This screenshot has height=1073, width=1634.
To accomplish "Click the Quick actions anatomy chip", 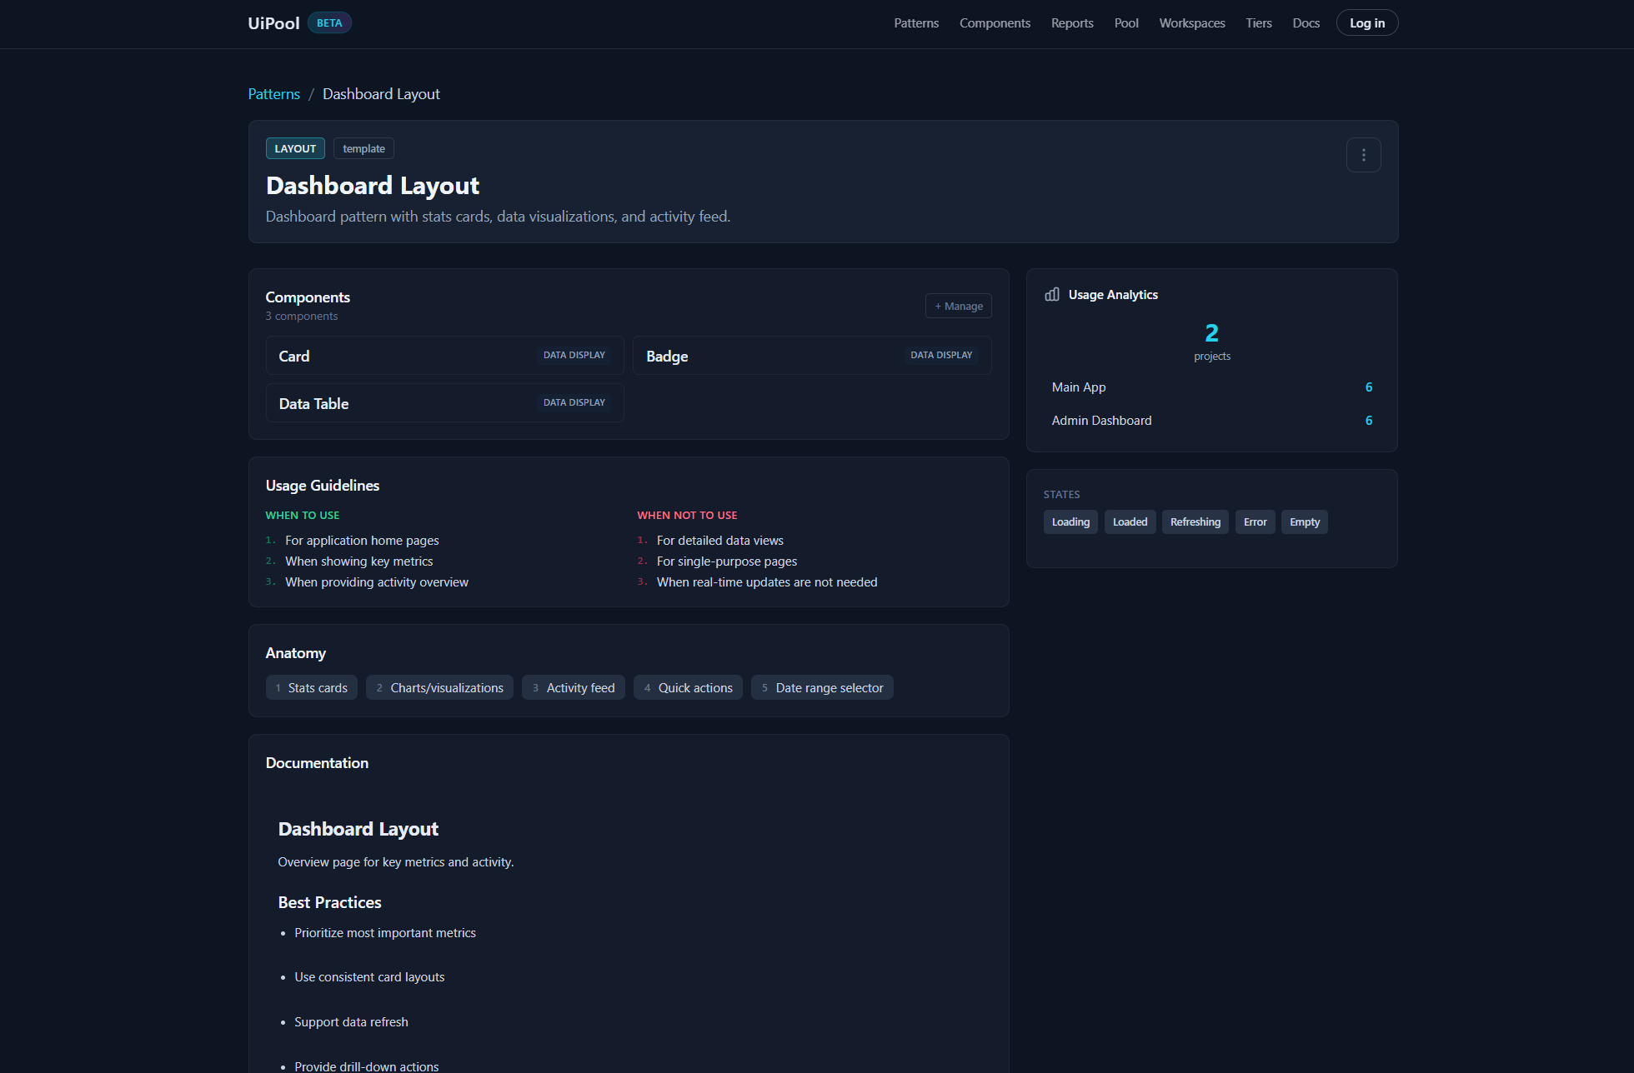I will click(688, 688).
